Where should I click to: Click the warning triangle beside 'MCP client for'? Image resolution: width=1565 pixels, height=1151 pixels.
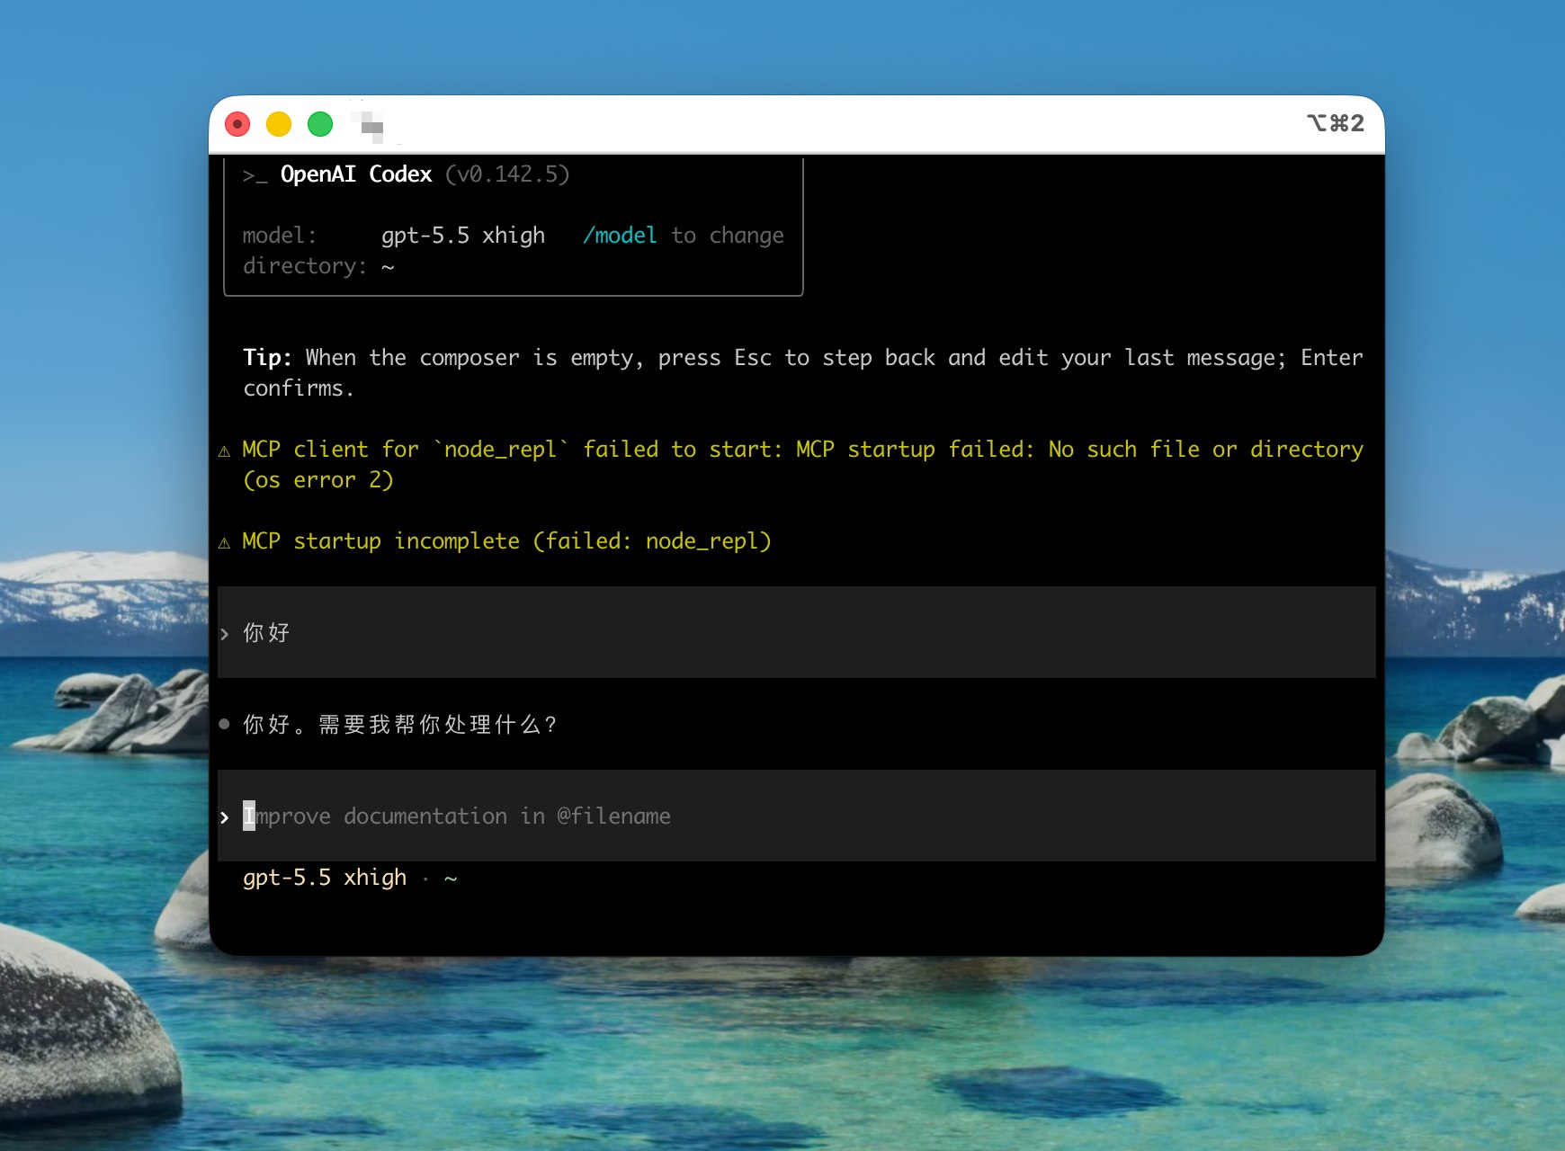coord(224,451)
